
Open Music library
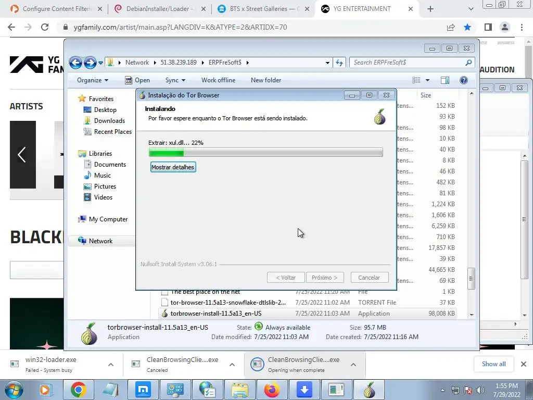pos(103,176)
